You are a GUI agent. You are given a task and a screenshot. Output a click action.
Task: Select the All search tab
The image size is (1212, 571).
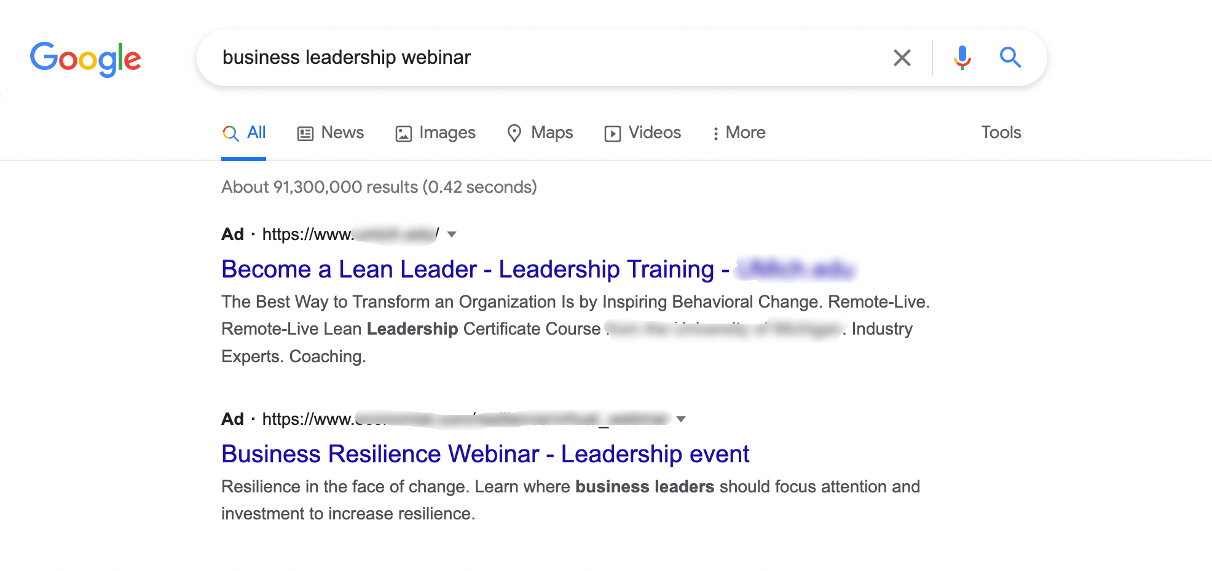point(244,133)
